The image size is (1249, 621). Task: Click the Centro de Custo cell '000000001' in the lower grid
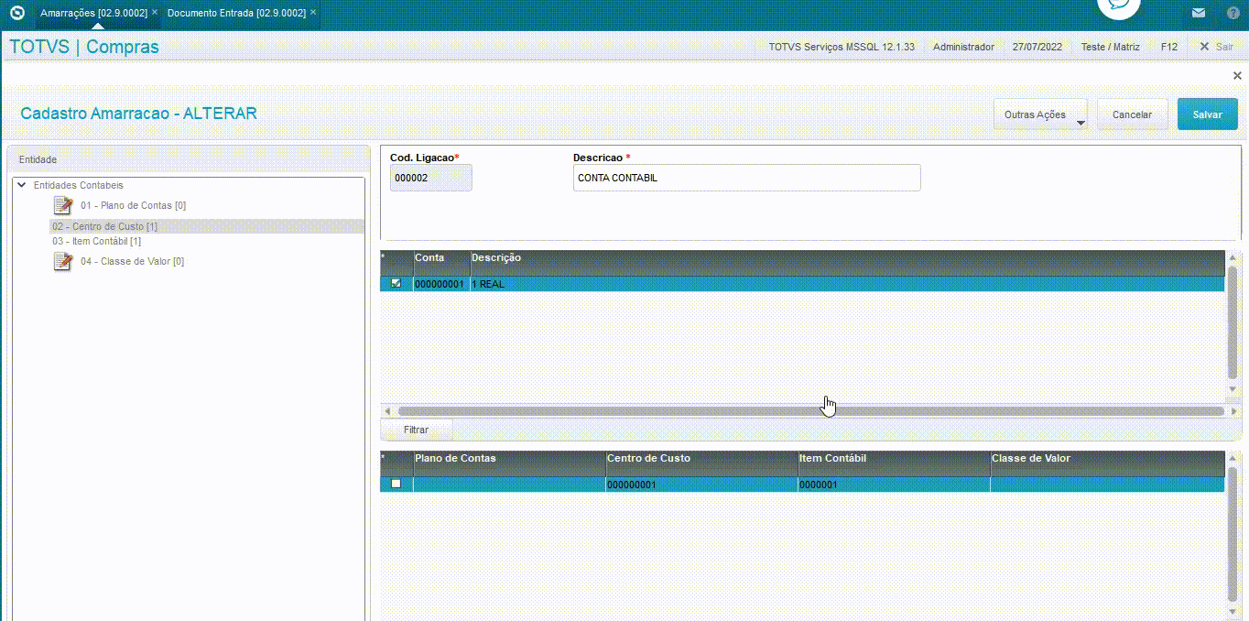[701, 485]
